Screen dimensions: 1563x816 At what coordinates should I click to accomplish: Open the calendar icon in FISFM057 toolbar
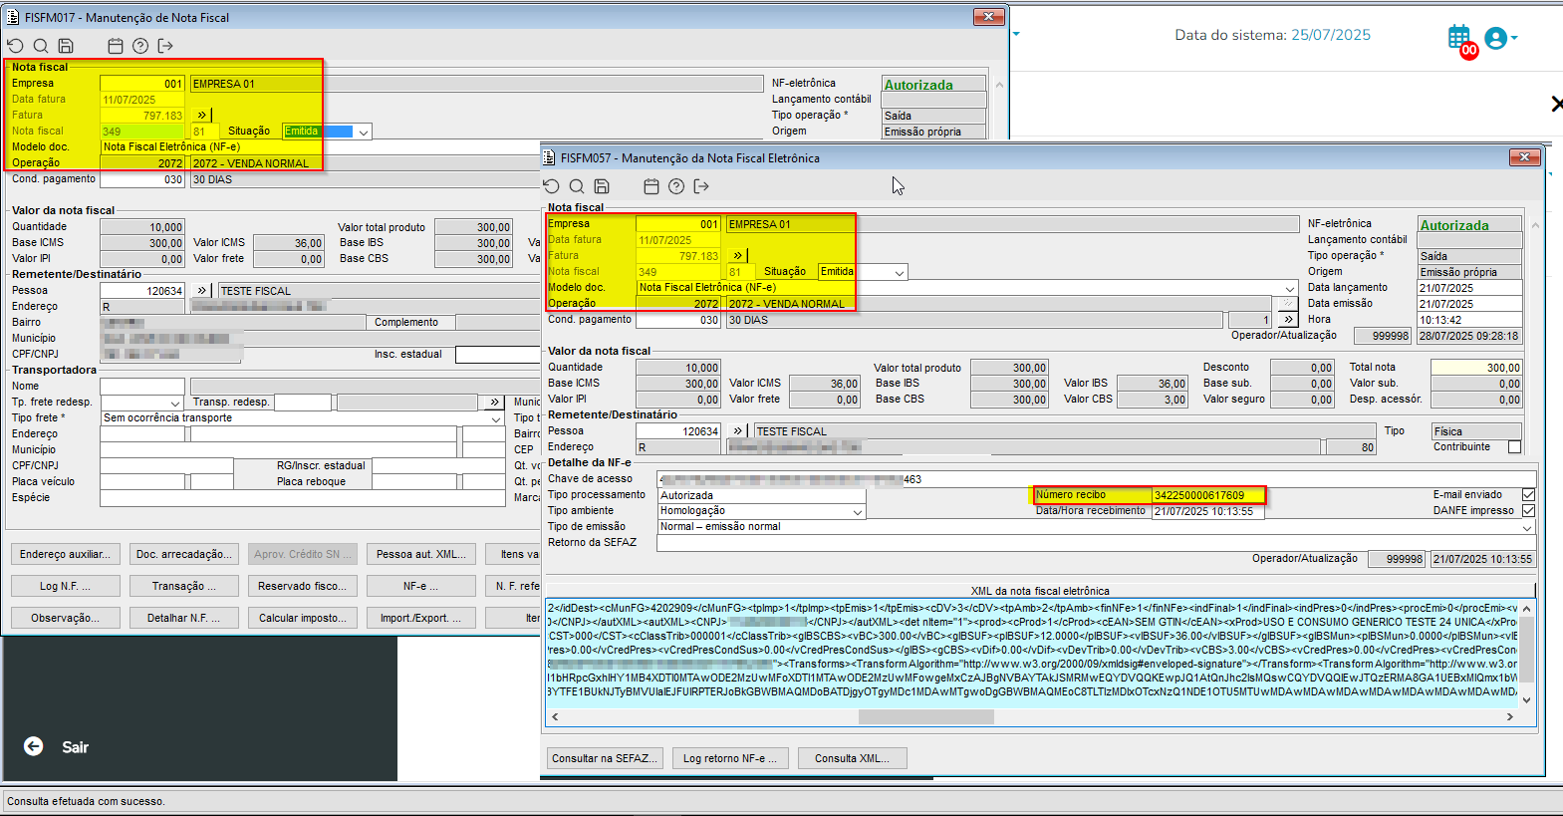click(651, 186)
